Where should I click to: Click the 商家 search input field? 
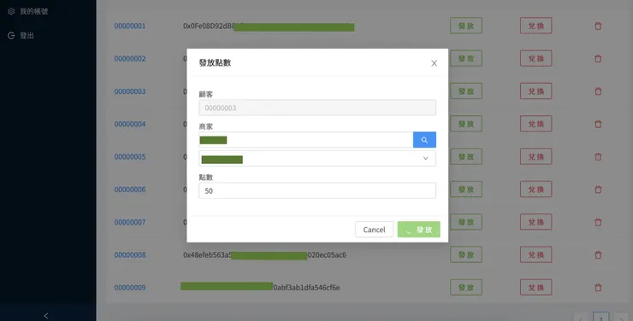tap(305, 140)
